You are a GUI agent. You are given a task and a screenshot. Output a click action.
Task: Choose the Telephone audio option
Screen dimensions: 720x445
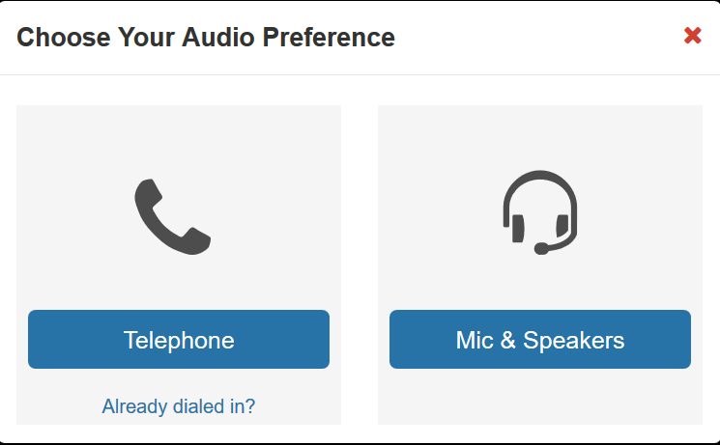coord(179,340)
